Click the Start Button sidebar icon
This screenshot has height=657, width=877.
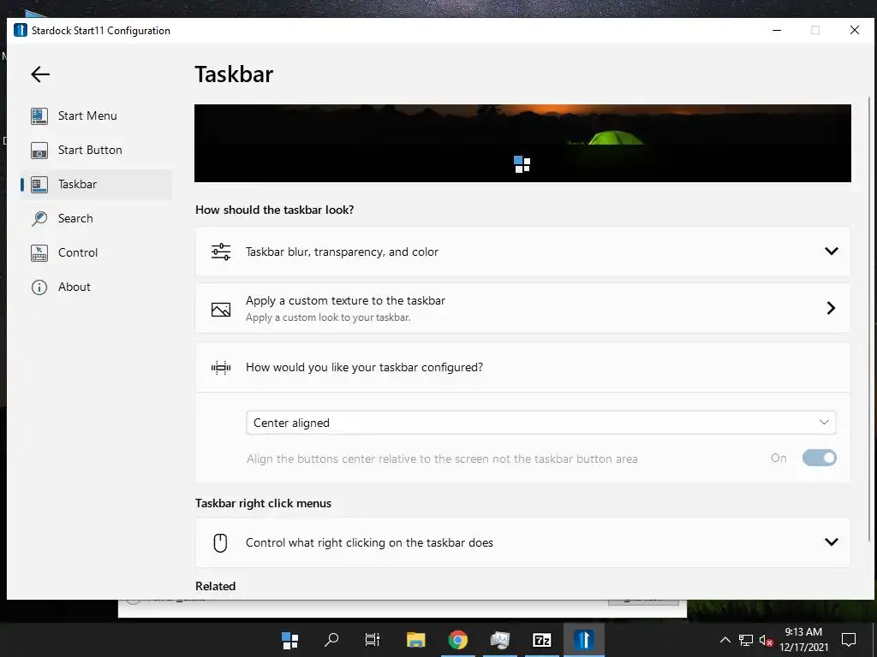pos(39,150)
